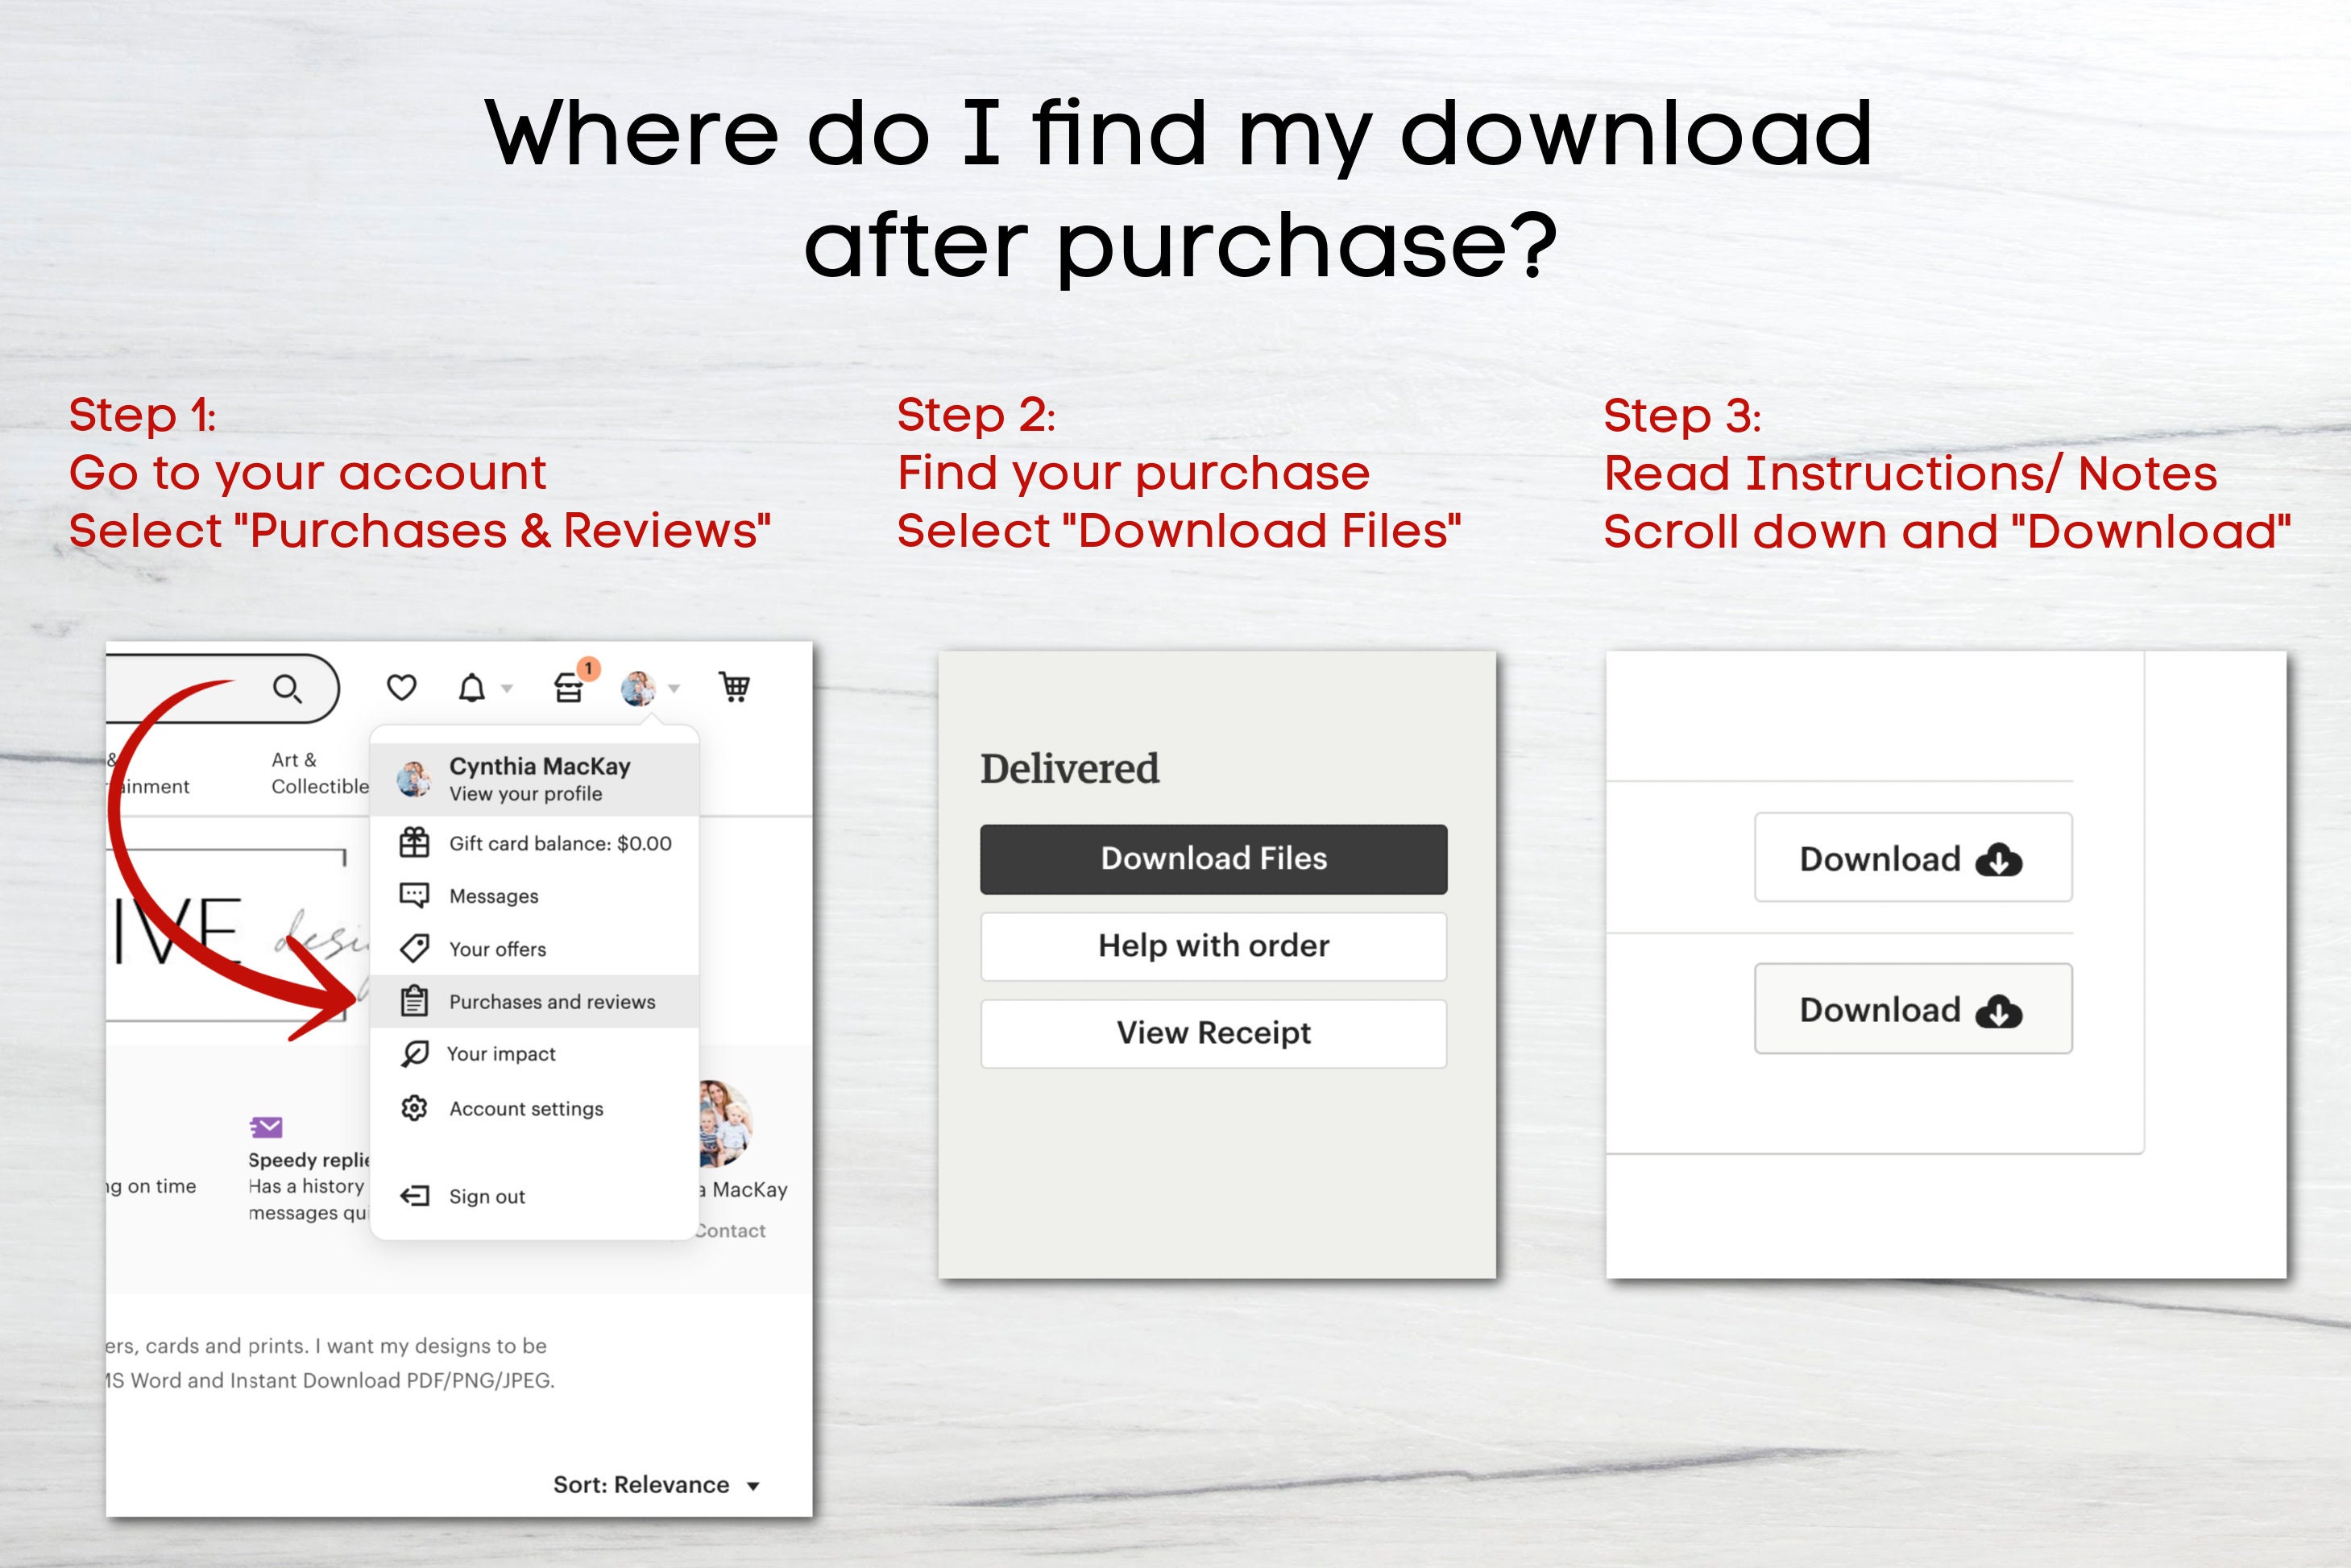Open View Receipt
The height and width of the screenshot is (1568, 2351).
1213,1032
